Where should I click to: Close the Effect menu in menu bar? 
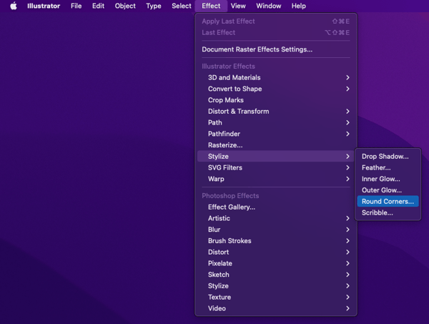click(211, 6)
